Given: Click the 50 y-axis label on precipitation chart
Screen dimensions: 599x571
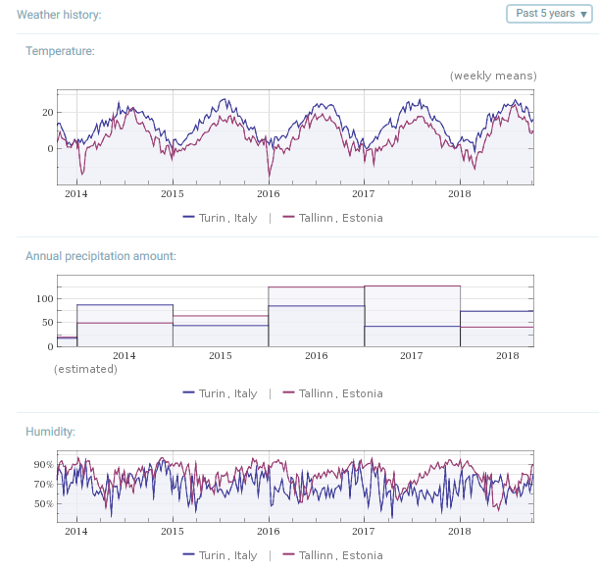Looking at the screenshot, I should tap(48, 323).
